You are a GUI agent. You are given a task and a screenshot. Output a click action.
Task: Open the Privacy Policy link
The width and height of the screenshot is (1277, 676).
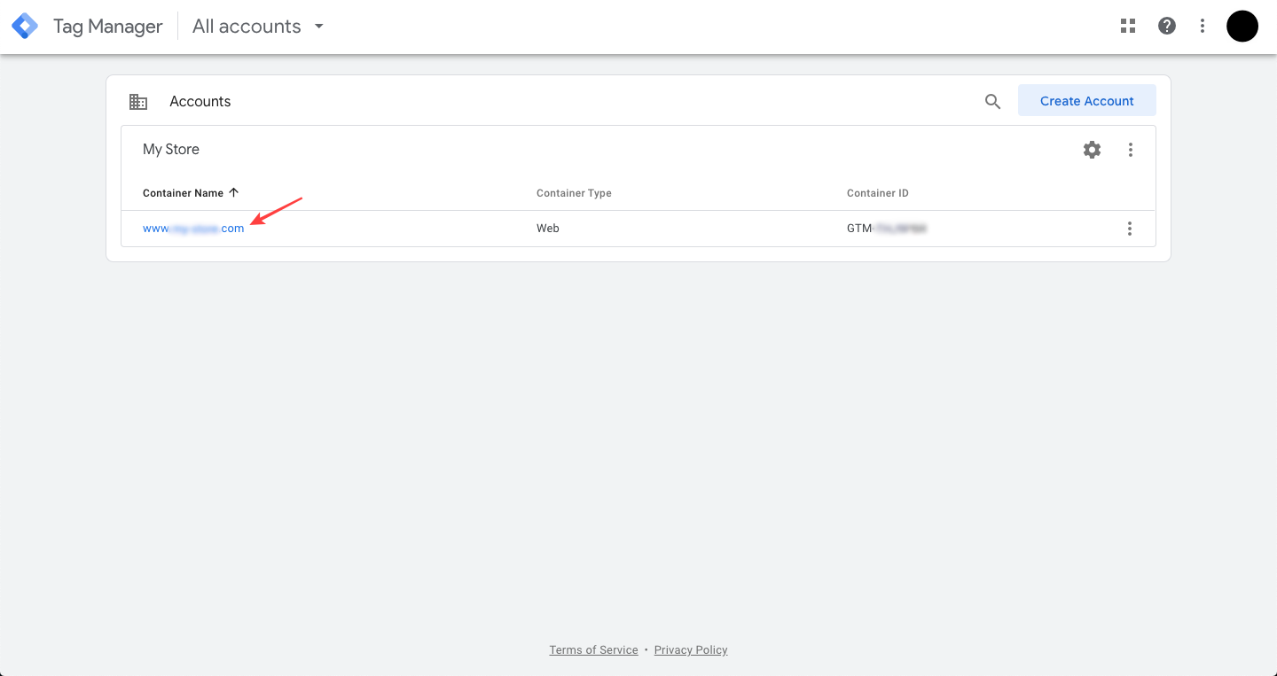point(691,649)
